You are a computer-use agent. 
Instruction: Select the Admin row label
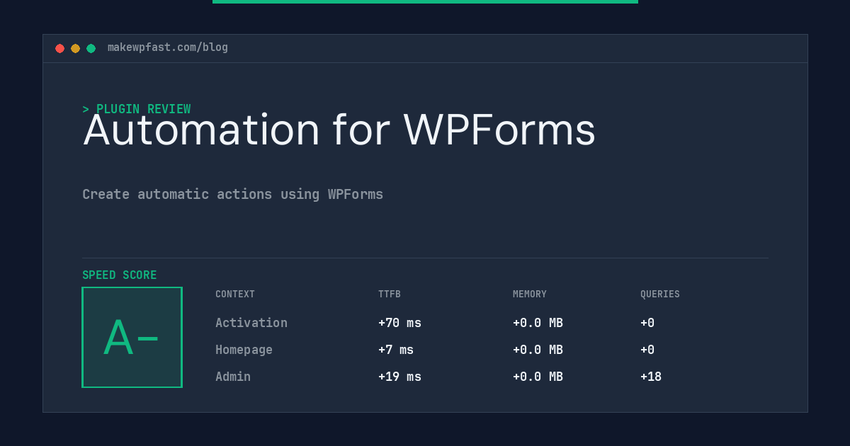233,377
